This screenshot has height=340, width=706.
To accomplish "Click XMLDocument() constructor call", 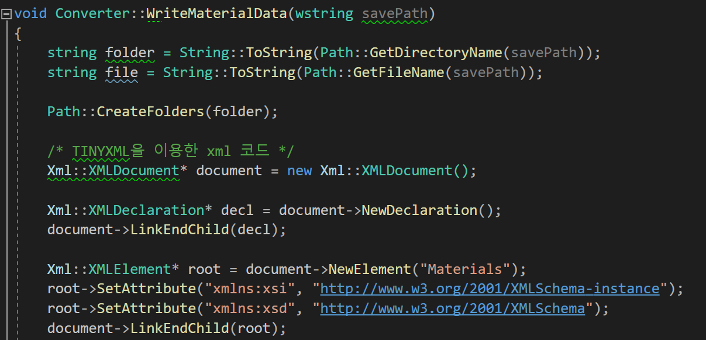I will 415,171.
